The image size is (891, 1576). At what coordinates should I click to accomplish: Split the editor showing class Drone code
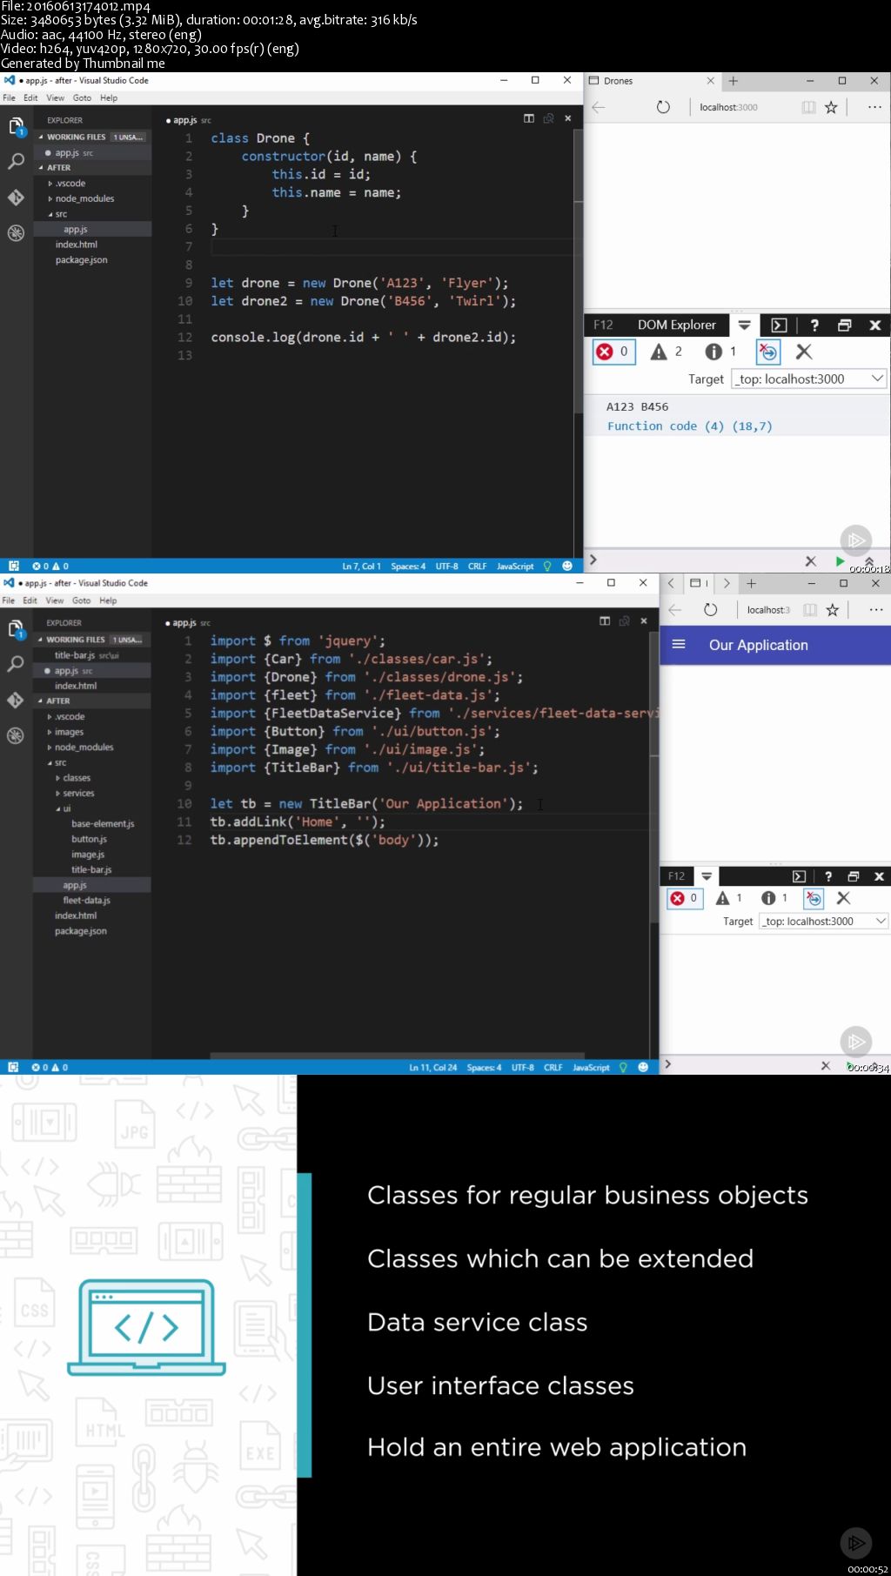(x=528, y=118)
